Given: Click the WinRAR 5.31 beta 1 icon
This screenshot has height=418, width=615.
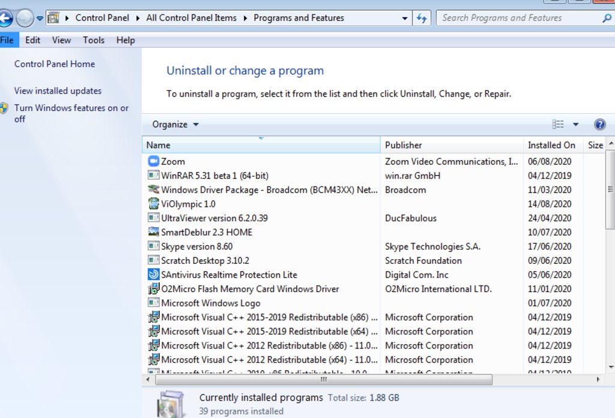Looking at the screenshot, I should tap(153, 175).
